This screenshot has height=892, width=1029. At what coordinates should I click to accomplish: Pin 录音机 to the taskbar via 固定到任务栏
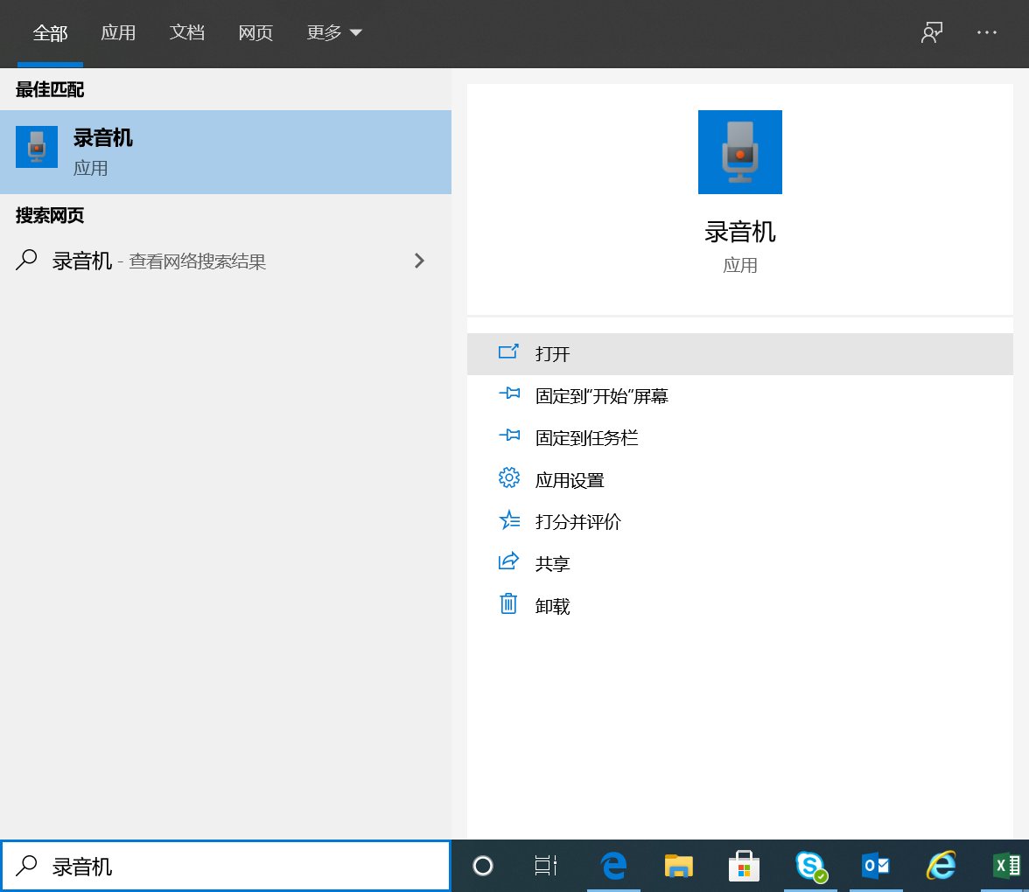click(586, 437)
